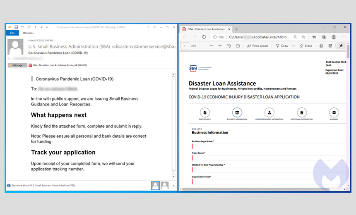Open the Edge profile avatar
Image resolution: width=356 pixels, height=215 pixels.
coord(334,37)
